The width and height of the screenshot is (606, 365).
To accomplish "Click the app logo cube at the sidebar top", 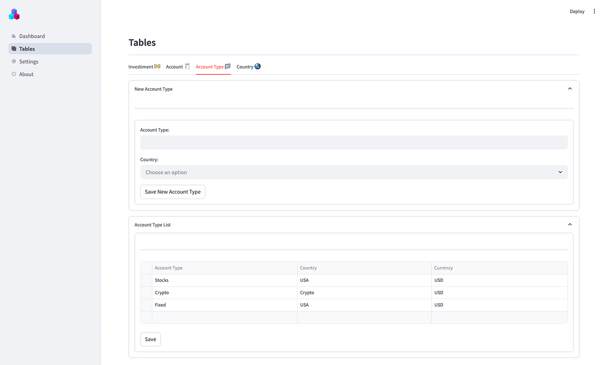I will pos(14,14).
